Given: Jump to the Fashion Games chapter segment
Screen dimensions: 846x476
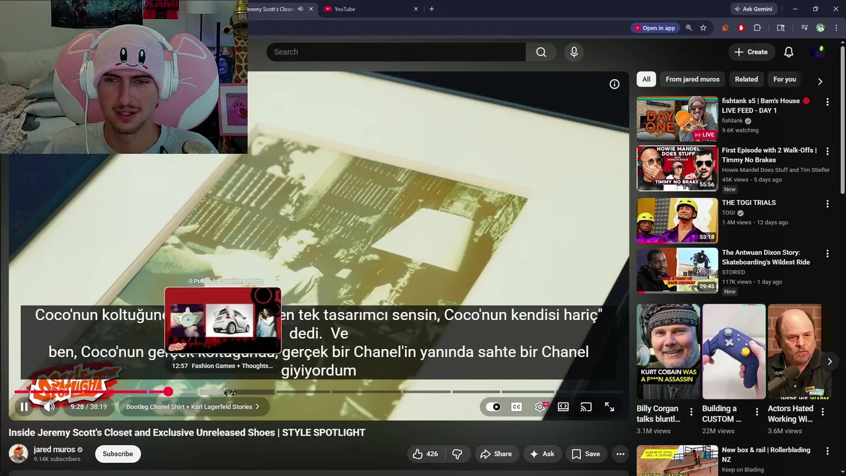Looking at the screenshot, I should pos(237,392).
